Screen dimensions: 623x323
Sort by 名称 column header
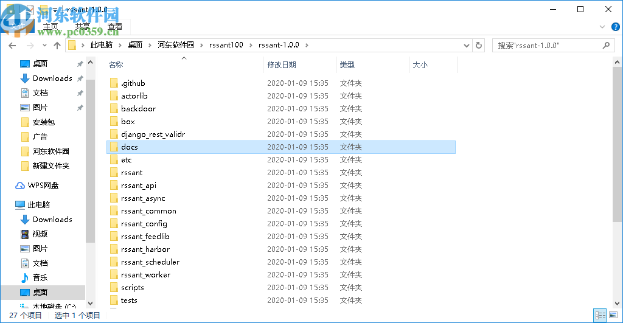[116, 64]
